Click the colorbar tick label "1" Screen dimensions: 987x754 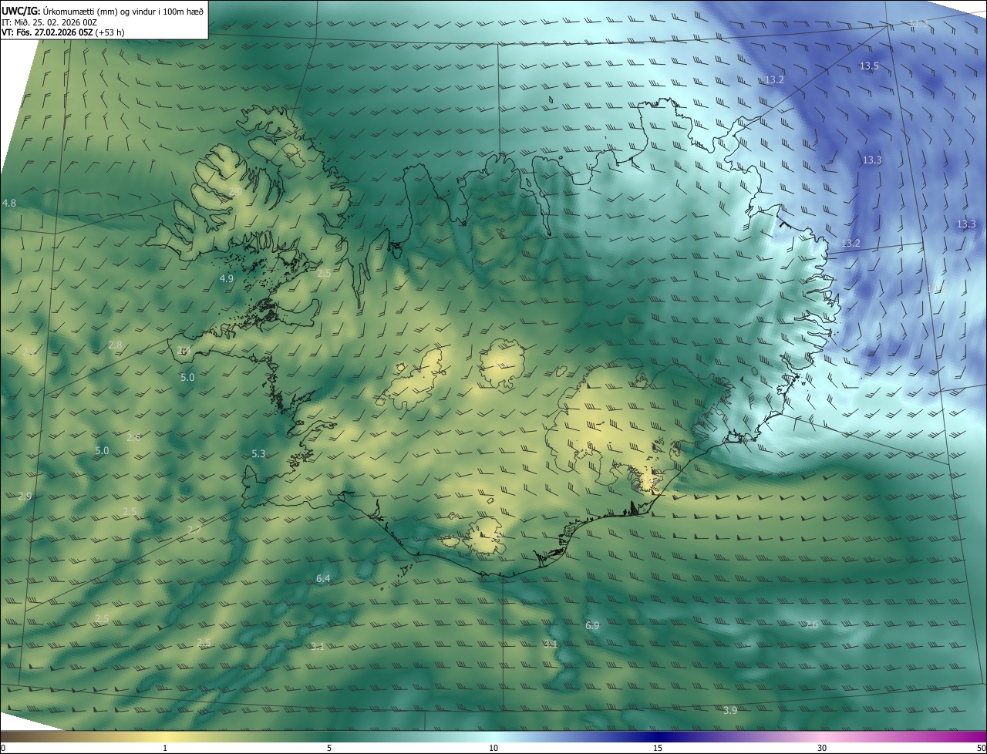point(165,748)
